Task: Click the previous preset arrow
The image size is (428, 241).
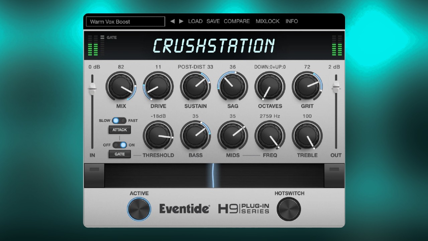Action: pyautogui.click(x=173, y=21)
